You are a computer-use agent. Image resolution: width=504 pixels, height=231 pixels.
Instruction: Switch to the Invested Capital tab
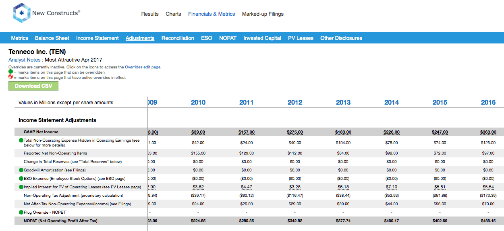(262, 38)
